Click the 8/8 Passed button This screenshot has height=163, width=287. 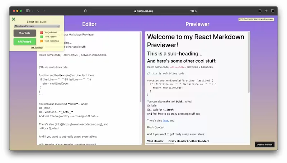(x=24, y=42)
